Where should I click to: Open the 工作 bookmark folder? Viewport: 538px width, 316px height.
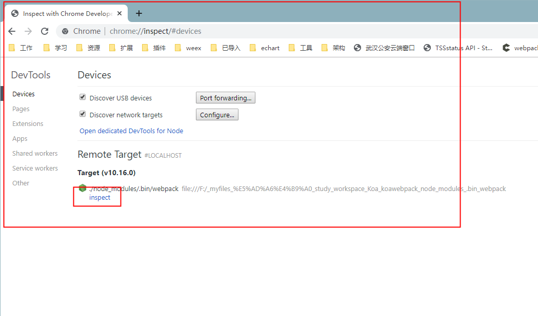click(21, 48)
